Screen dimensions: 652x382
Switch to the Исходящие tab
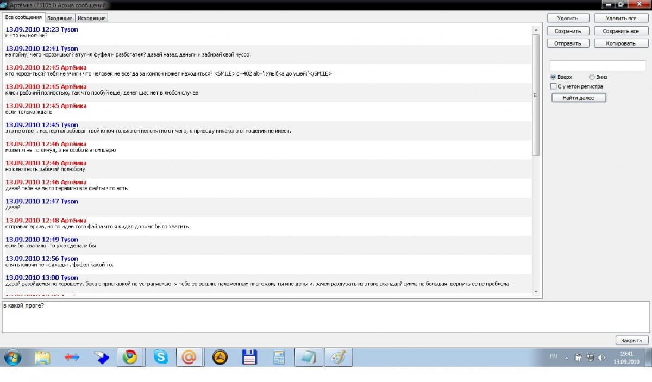coord(92,18)
